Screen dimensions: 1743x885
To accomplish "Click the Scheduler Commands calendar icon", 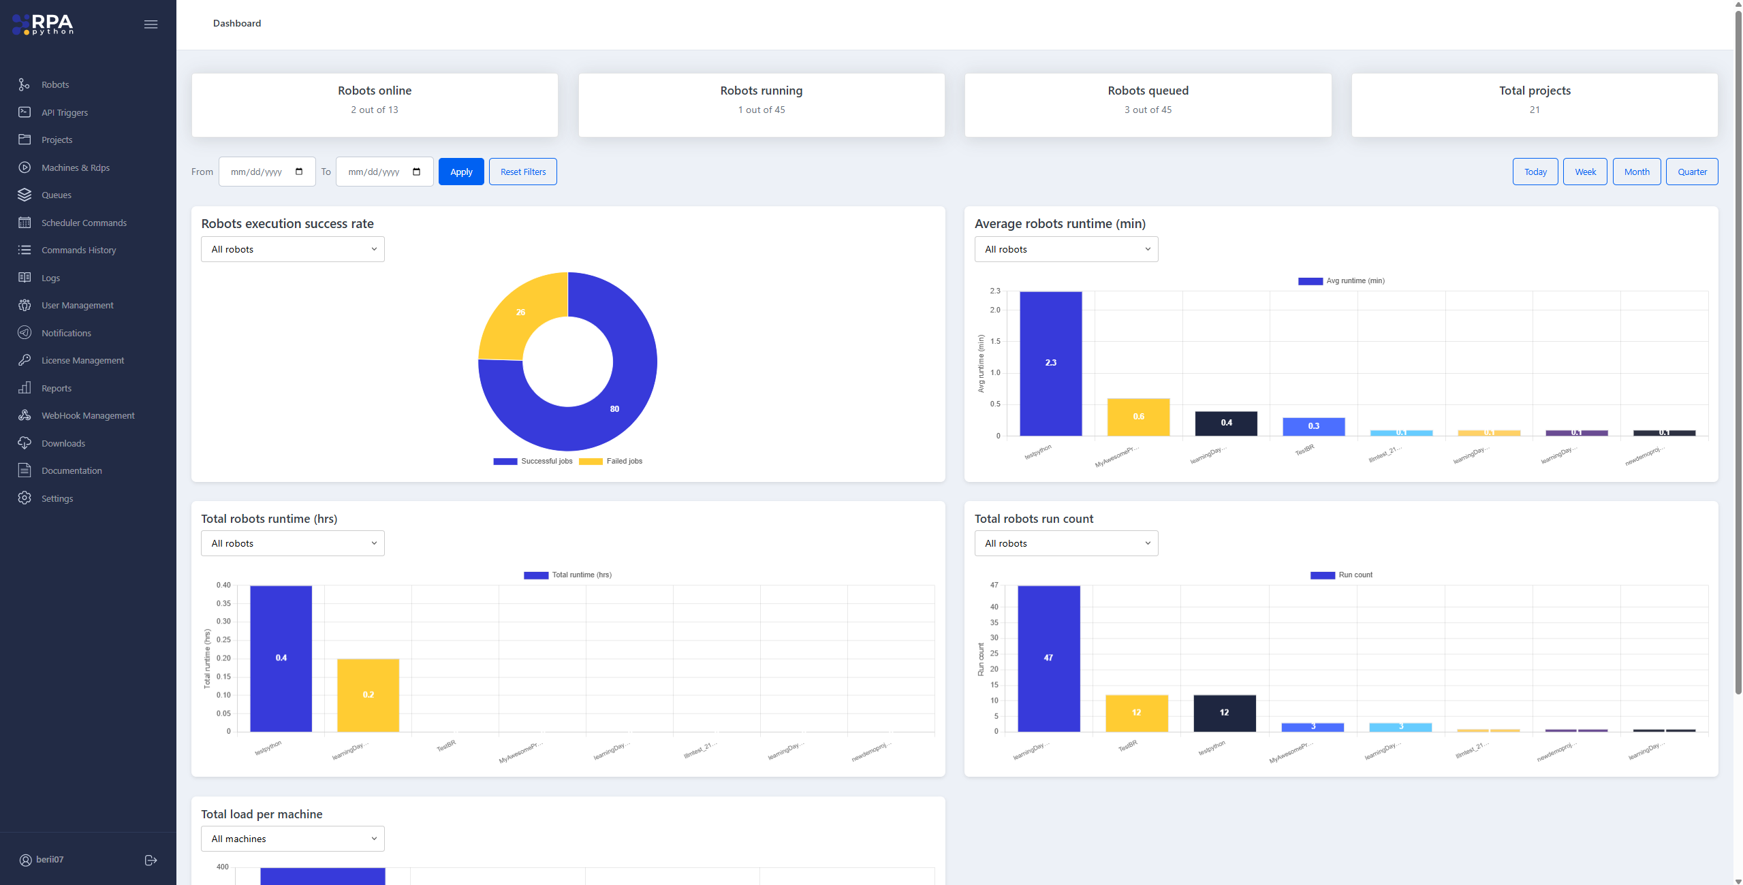I will [x=25, y=223].
